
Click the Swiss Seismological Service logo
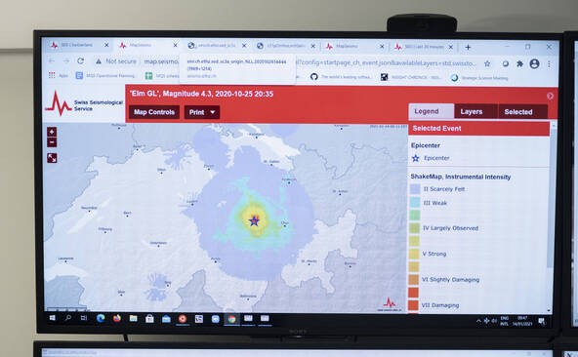pos(84,104)
